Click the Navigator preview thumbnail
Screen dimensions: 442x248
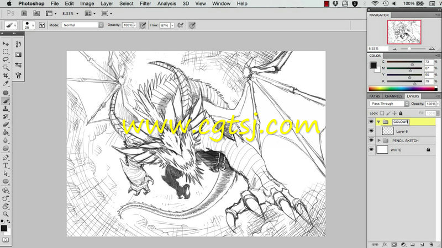404,32
